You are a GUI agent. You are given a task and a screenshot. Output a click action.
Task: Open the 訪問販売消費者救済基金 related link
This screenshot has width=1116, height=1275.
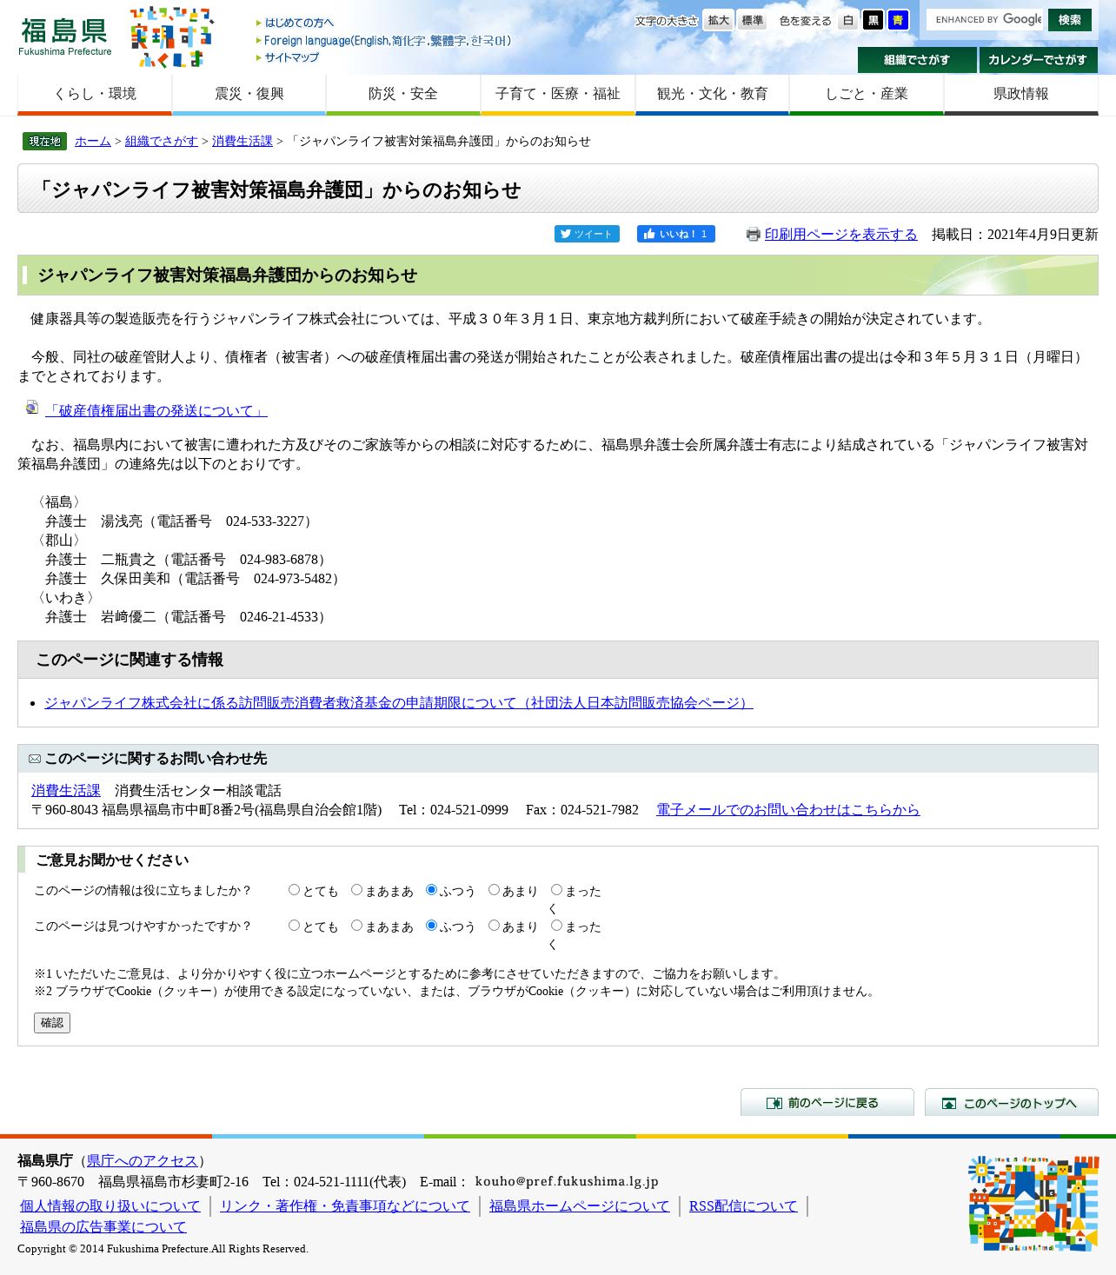[x=399, y=702]
